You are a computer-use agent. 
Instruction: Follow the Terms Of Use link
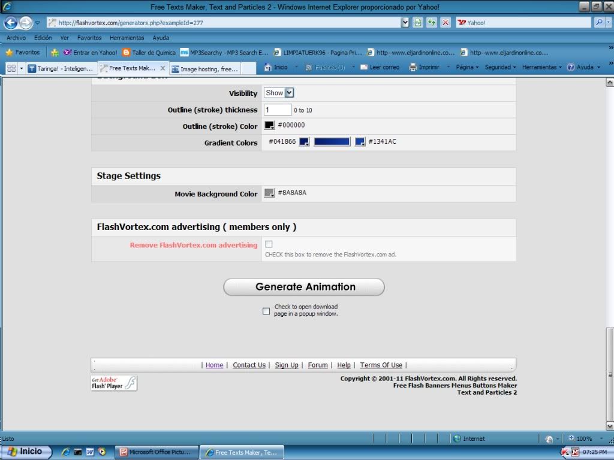381,365
